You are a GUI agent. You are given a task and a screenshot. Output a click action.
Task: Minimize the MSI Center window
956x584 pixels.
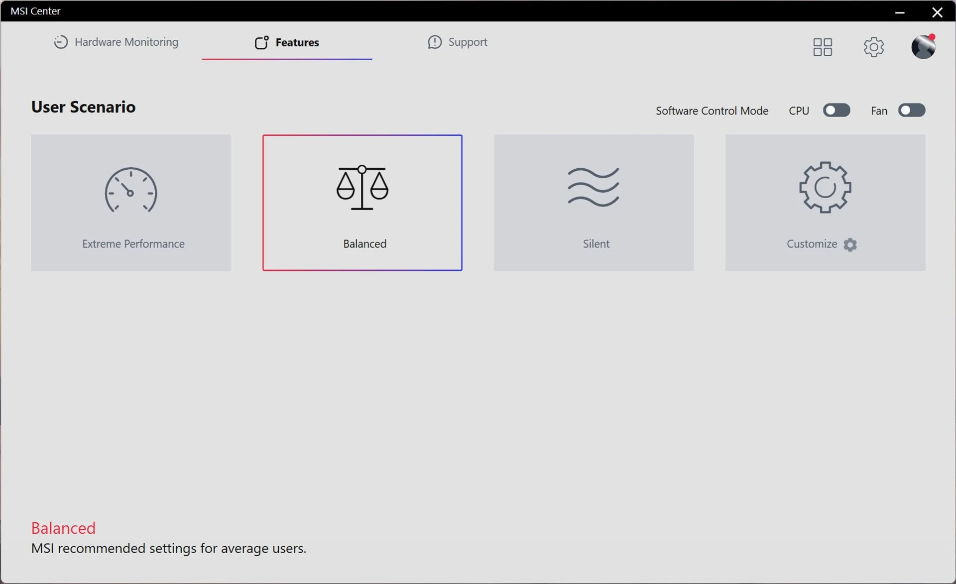coord(899,12)
